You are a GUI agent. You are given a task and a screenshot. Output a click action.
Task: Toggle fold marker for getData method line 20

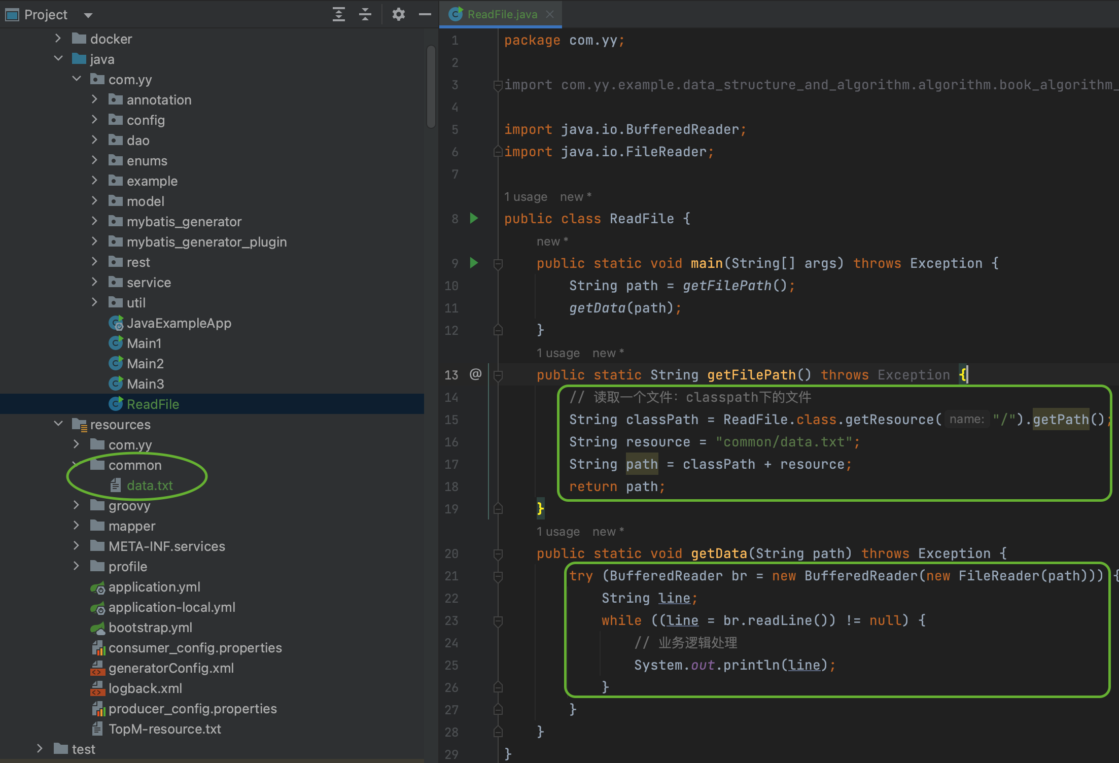coord(498,554)
